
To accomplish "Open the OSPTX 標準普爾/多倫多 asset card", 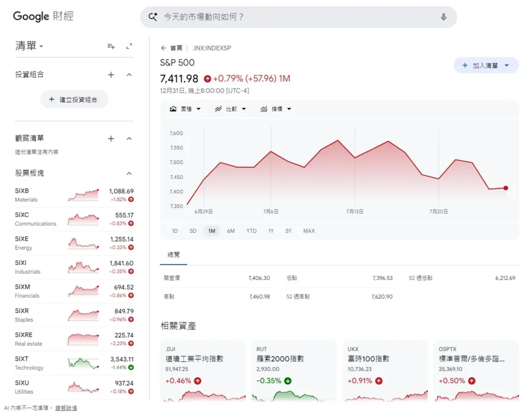I will [476, 371].
